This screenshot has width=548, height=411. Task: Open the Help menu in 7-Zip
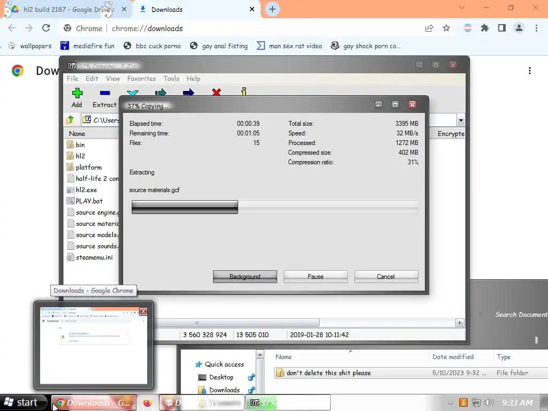[x=193, y=79]
